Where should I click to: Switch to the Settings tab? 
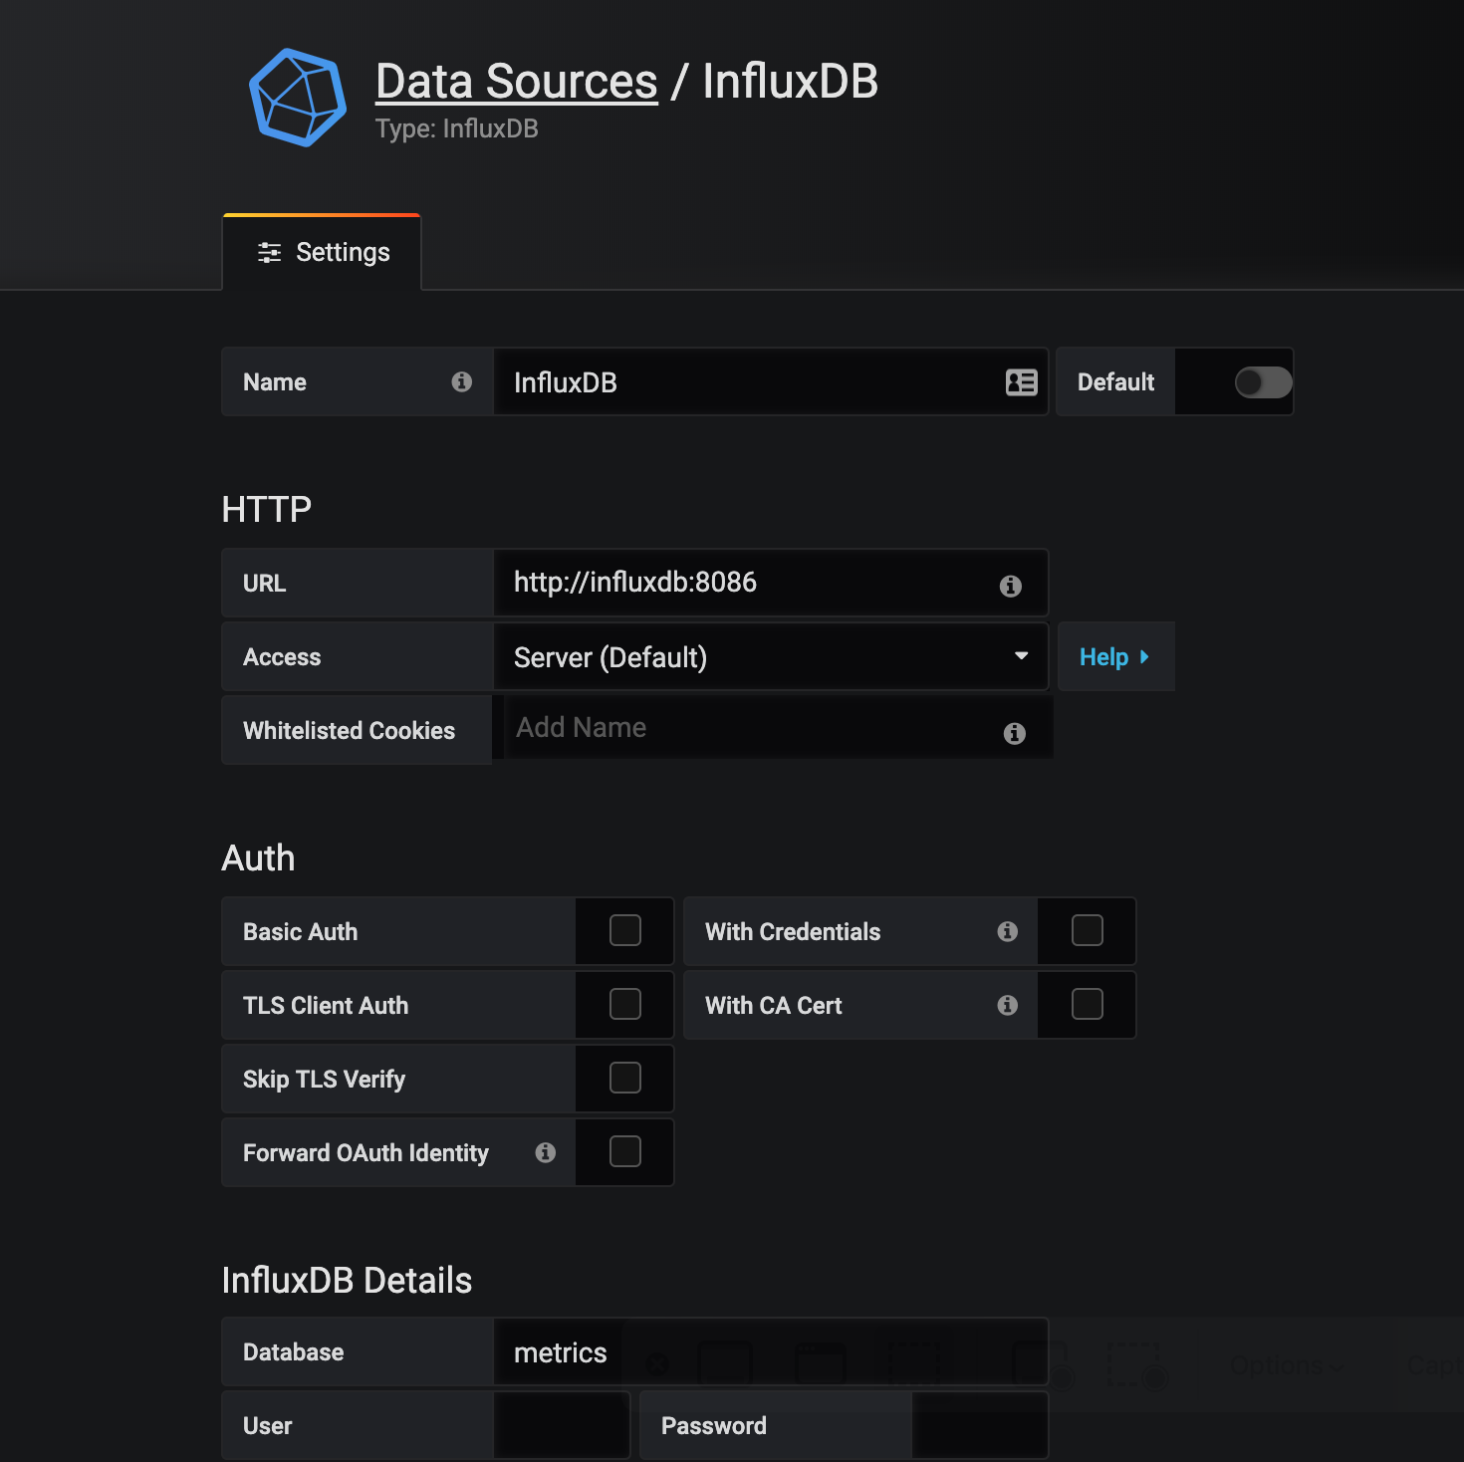click(x=322, y=252)
